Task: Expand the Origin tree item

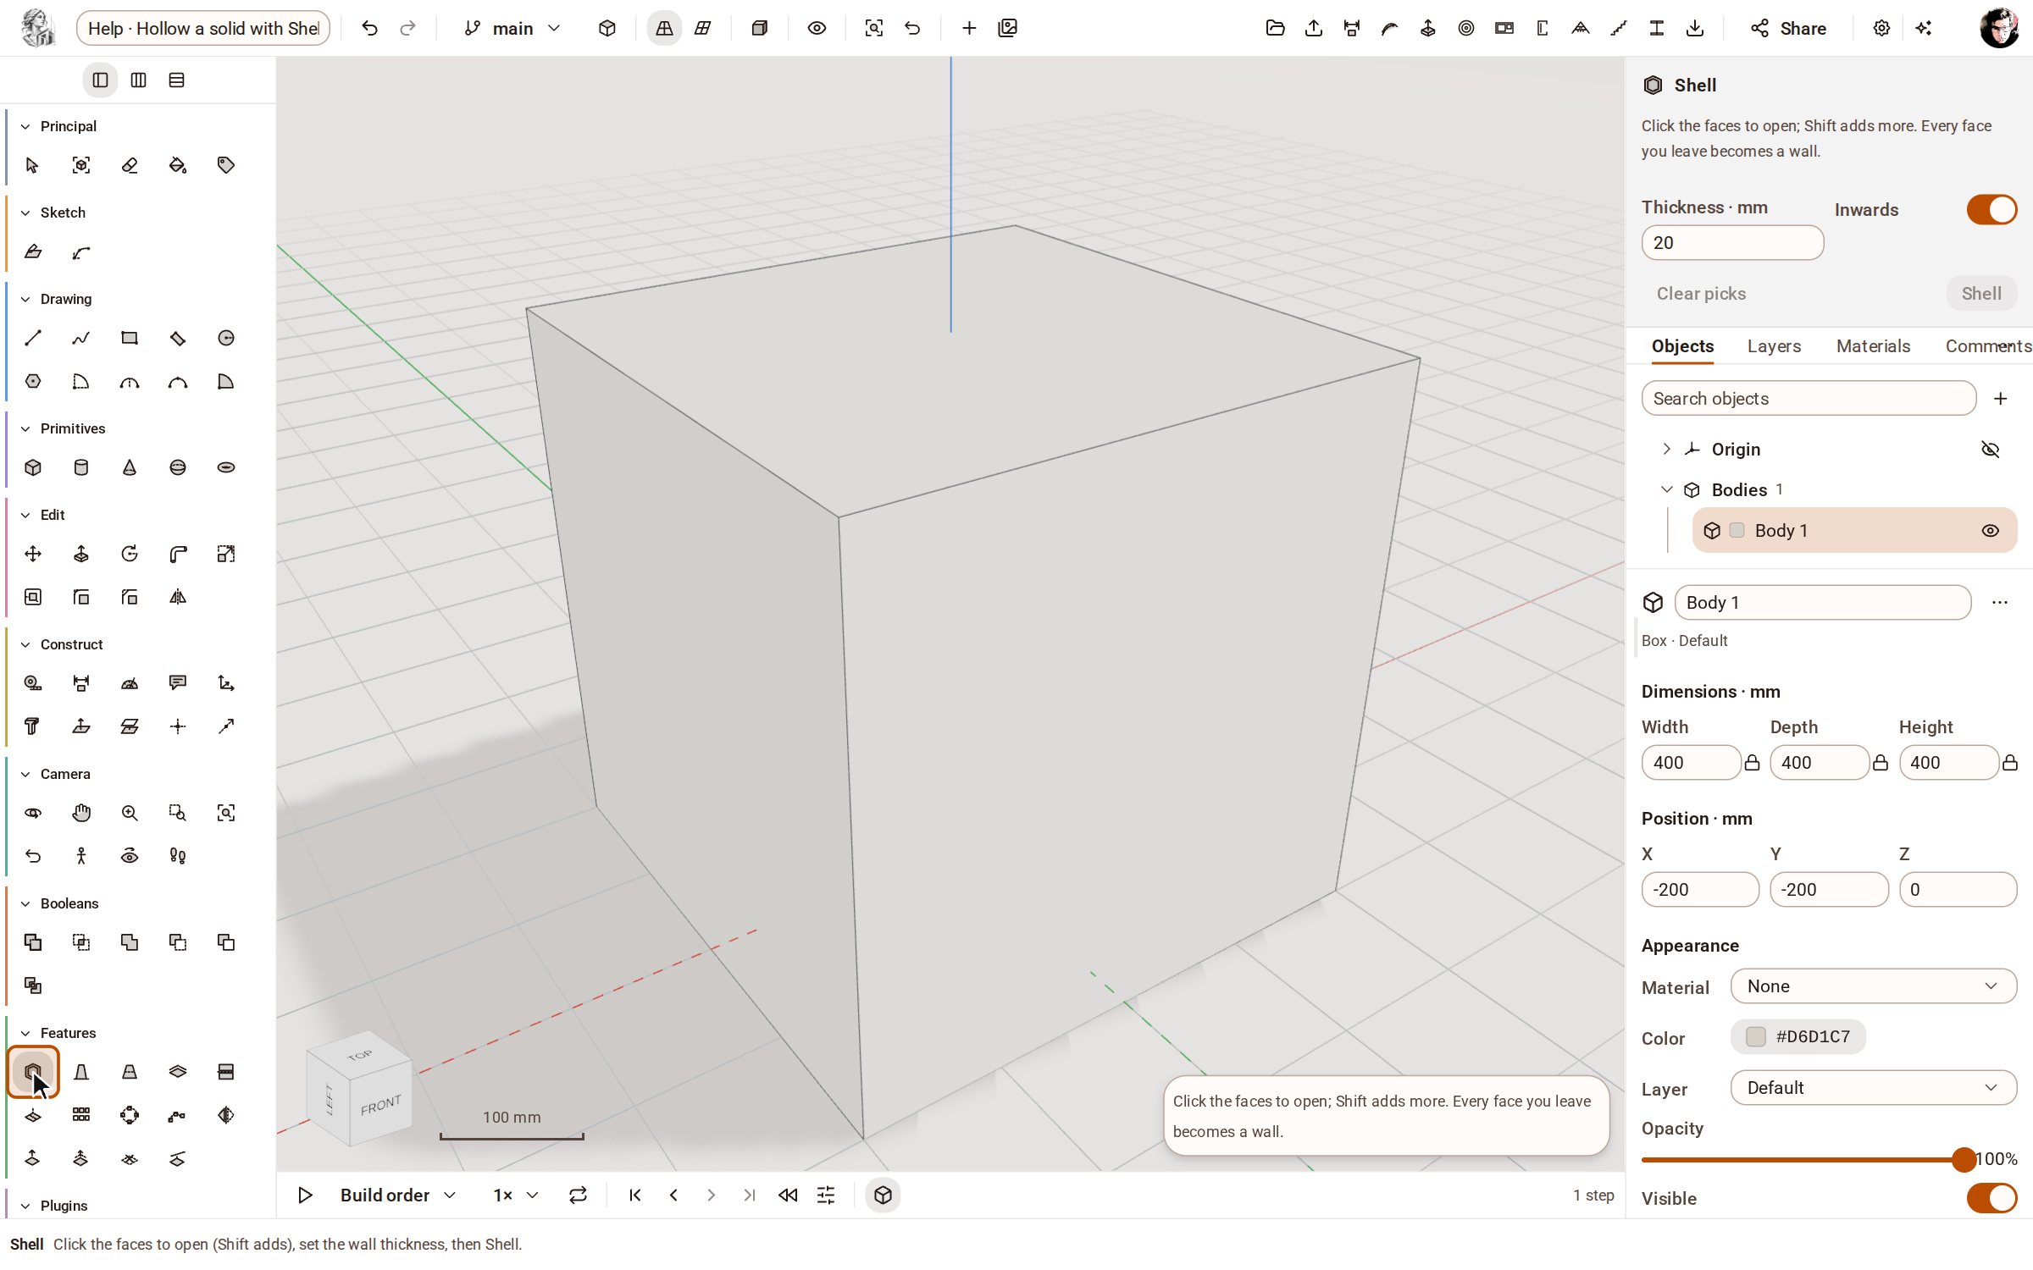Action: (x=1666, y=449)
